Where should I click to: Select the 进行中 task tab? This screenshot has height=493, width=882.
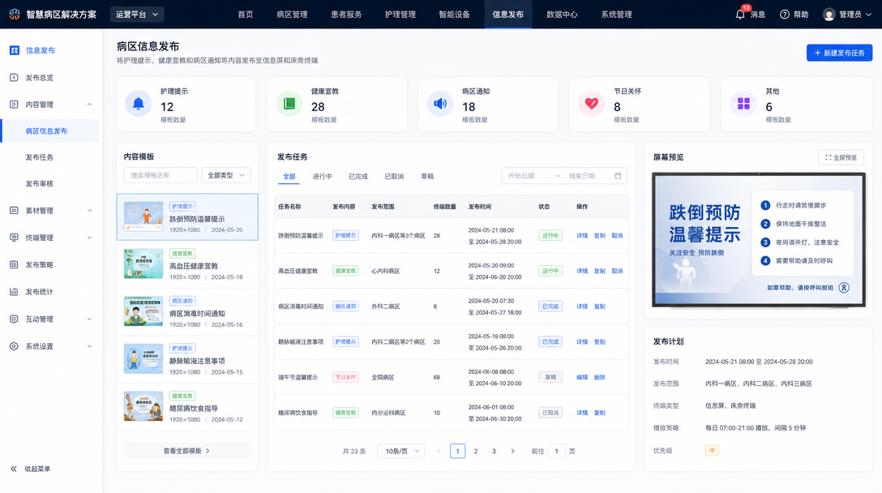point(323,177)
